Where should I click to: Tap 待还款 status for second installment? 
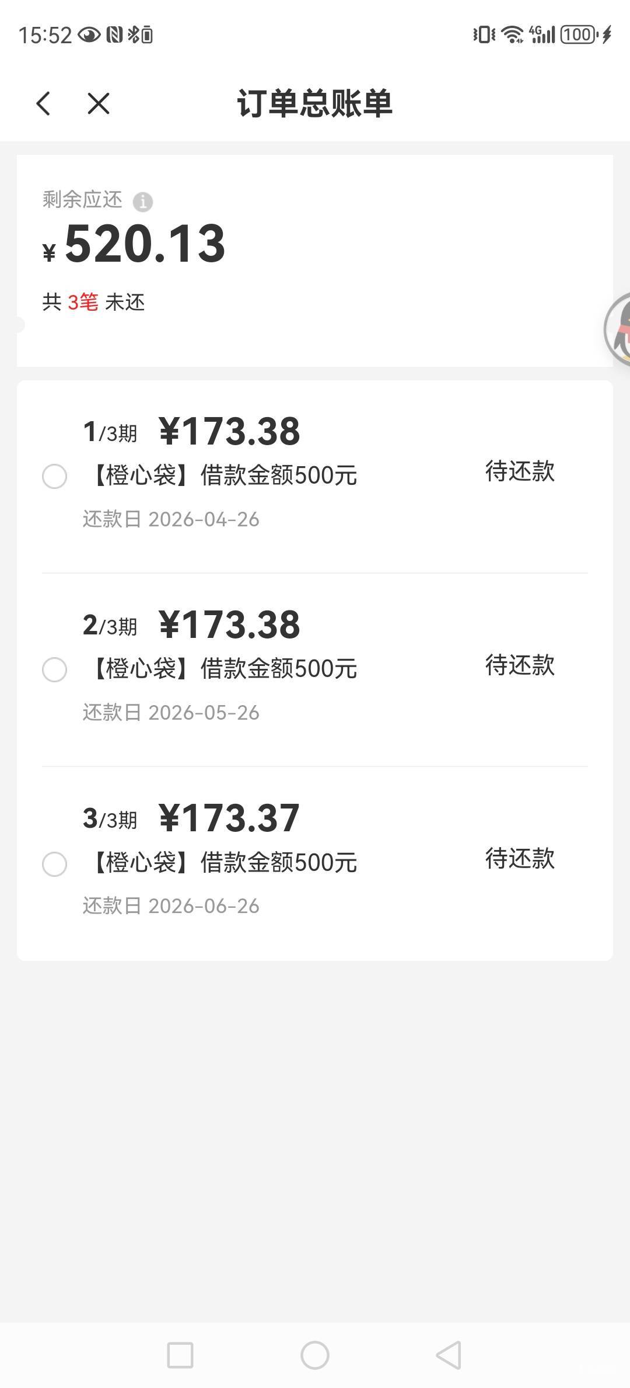pyautogui.click(x=519, y=665)
